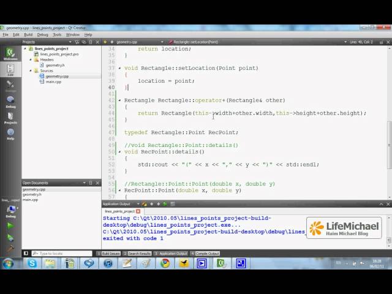
Task: Re-run from Application Output toolbar
Action: pyautogui.click(x=165, y=204)
